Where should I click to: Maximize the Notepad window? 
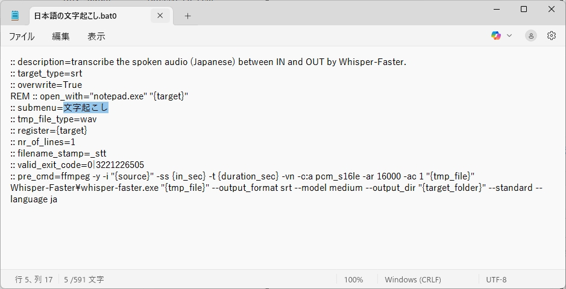(x=524, y=10)
